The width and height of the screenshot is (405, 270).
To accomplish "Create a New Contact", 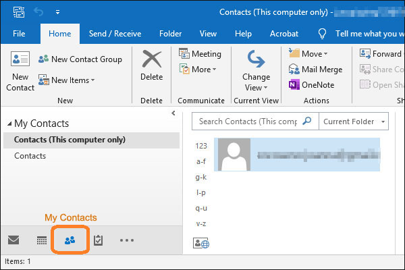I will click(x=20, y=71).
